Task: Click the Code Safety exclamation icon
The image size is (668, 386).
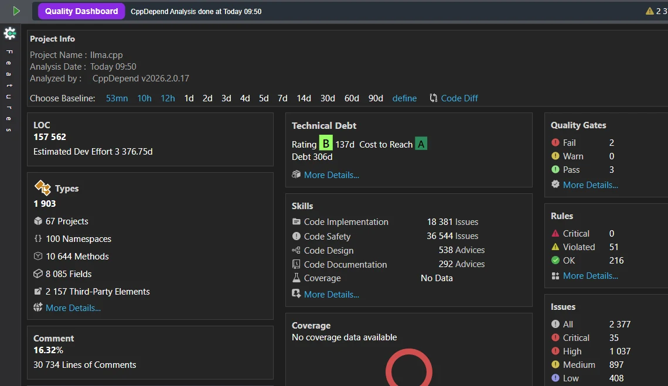Action: (296, 236)
